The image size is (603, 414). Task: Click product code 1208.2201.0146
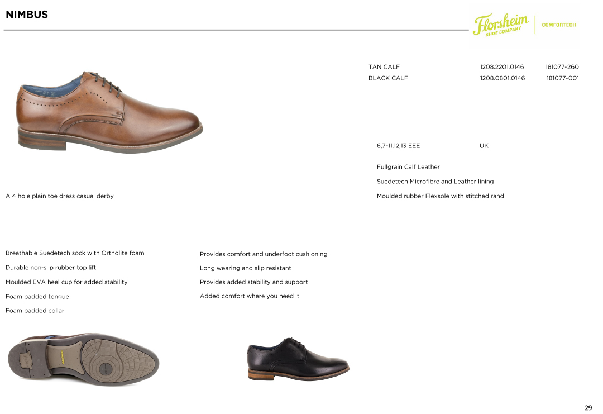[502, 67]
